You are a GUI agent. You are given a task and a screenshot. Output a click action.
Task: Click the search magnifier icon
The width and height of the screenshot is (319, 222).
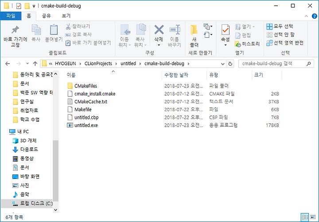tap(309, 63)
